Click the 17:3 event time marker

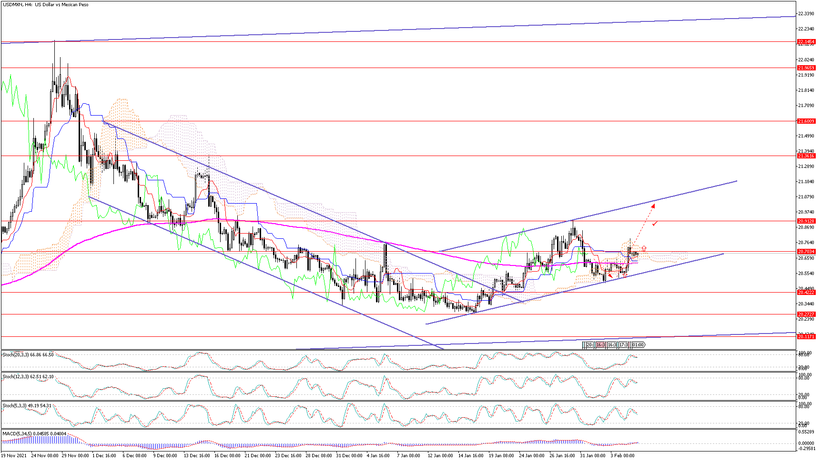point(623,345)
